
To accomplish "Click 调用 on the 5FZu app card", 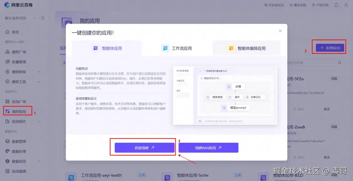I will click(x=298, y=109).
